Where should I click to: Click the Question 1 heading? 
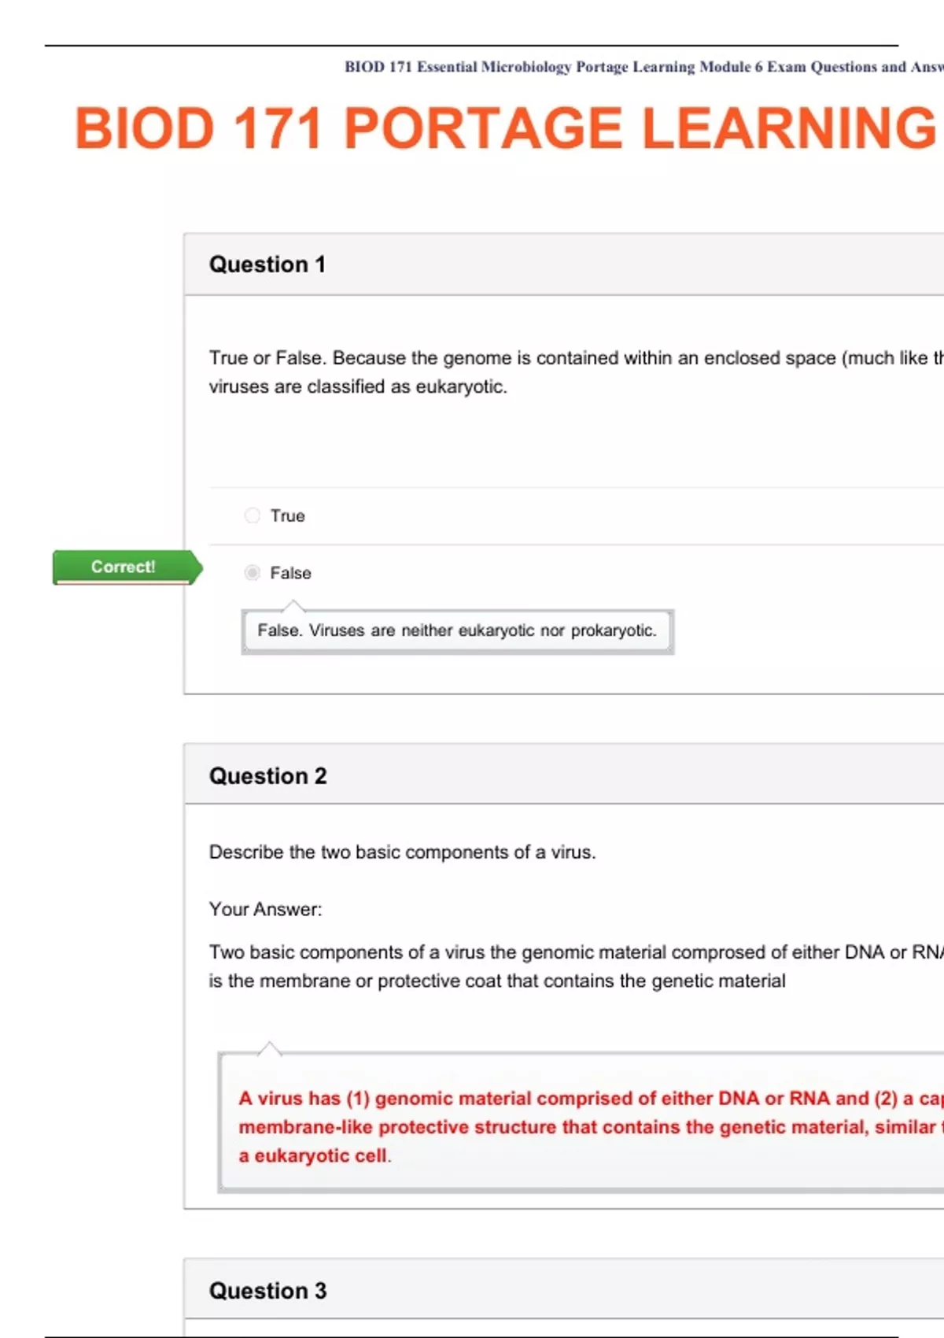click(x=267, y=264)
